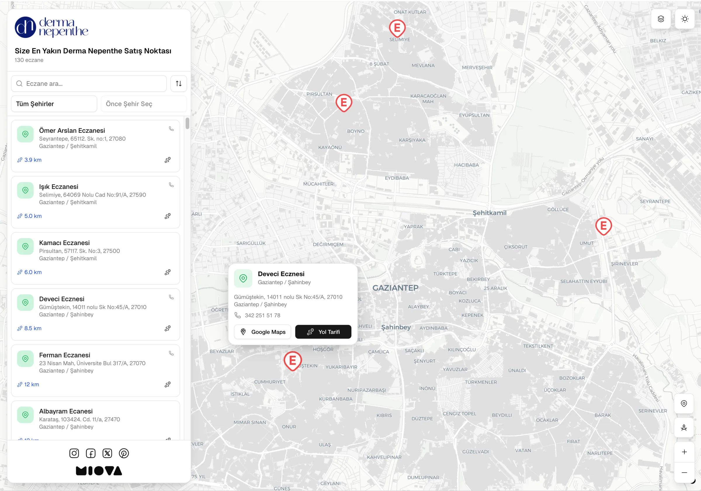Focus the 'Eczane ara...' search field

(x=89, y=83)
